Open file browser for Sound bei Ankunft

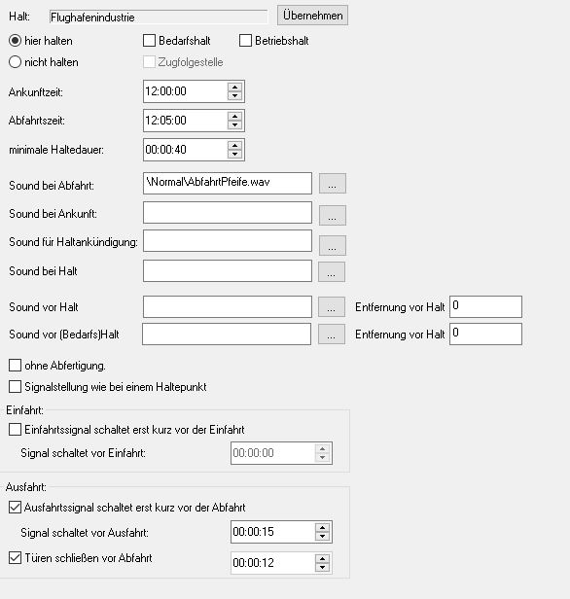click(x=333, y=215)
